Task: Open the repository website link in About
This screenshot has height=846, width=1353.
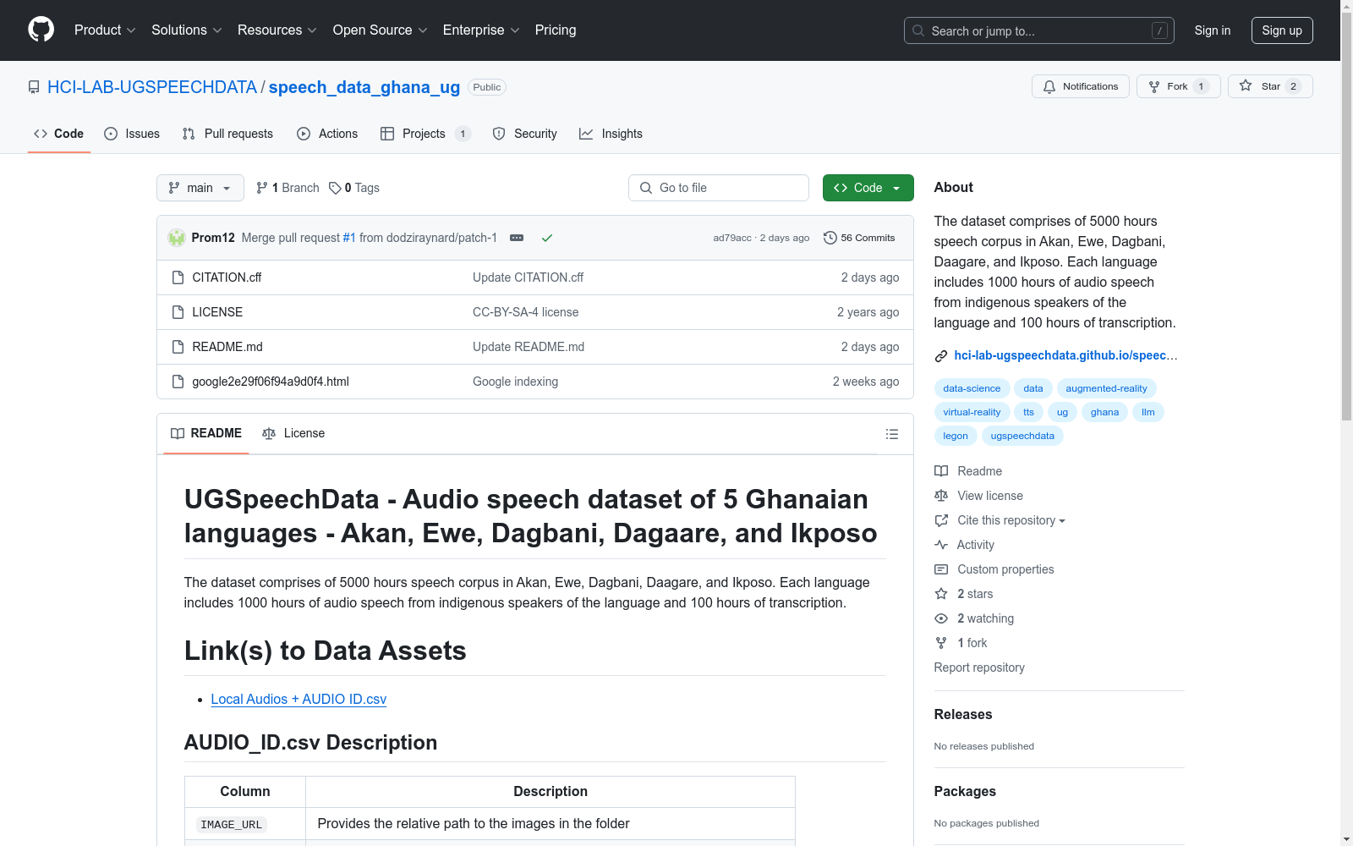Action: (1065, 355)
